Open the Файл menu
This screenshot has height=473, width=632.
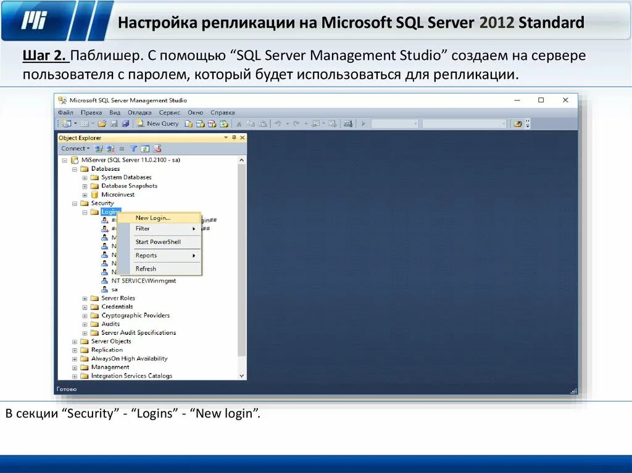click(65, 112)
